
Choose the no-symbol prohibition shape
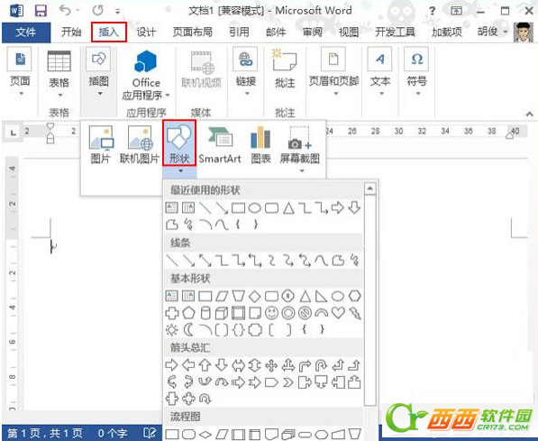305,313
